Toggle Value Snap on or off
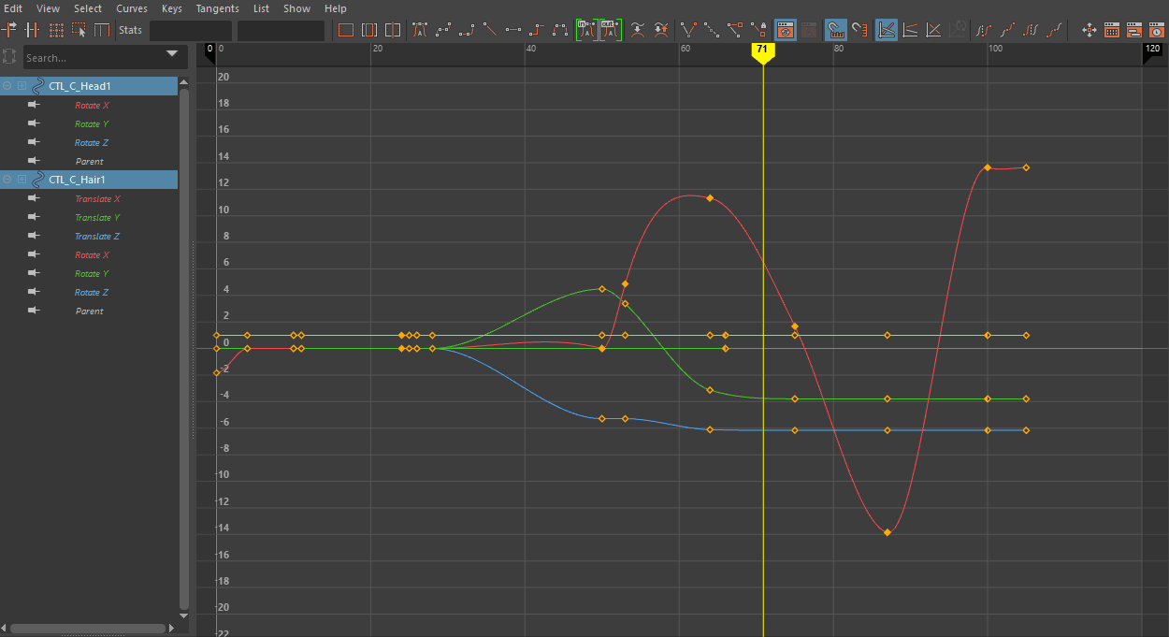The height and width of the screenshot is (637, 1169). [860, 30]
